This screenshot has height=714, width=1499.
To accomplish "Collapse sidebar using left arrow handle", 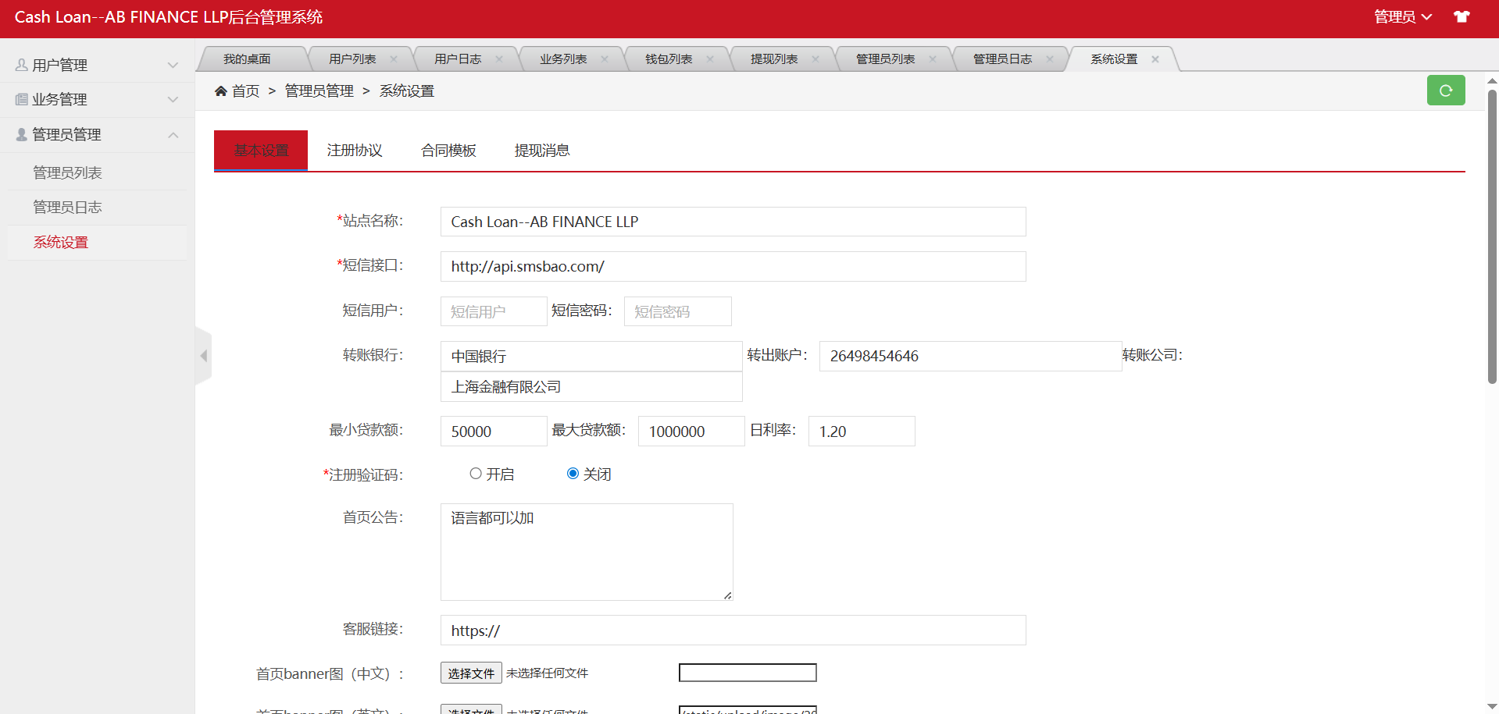I will [x=204, y=356].
